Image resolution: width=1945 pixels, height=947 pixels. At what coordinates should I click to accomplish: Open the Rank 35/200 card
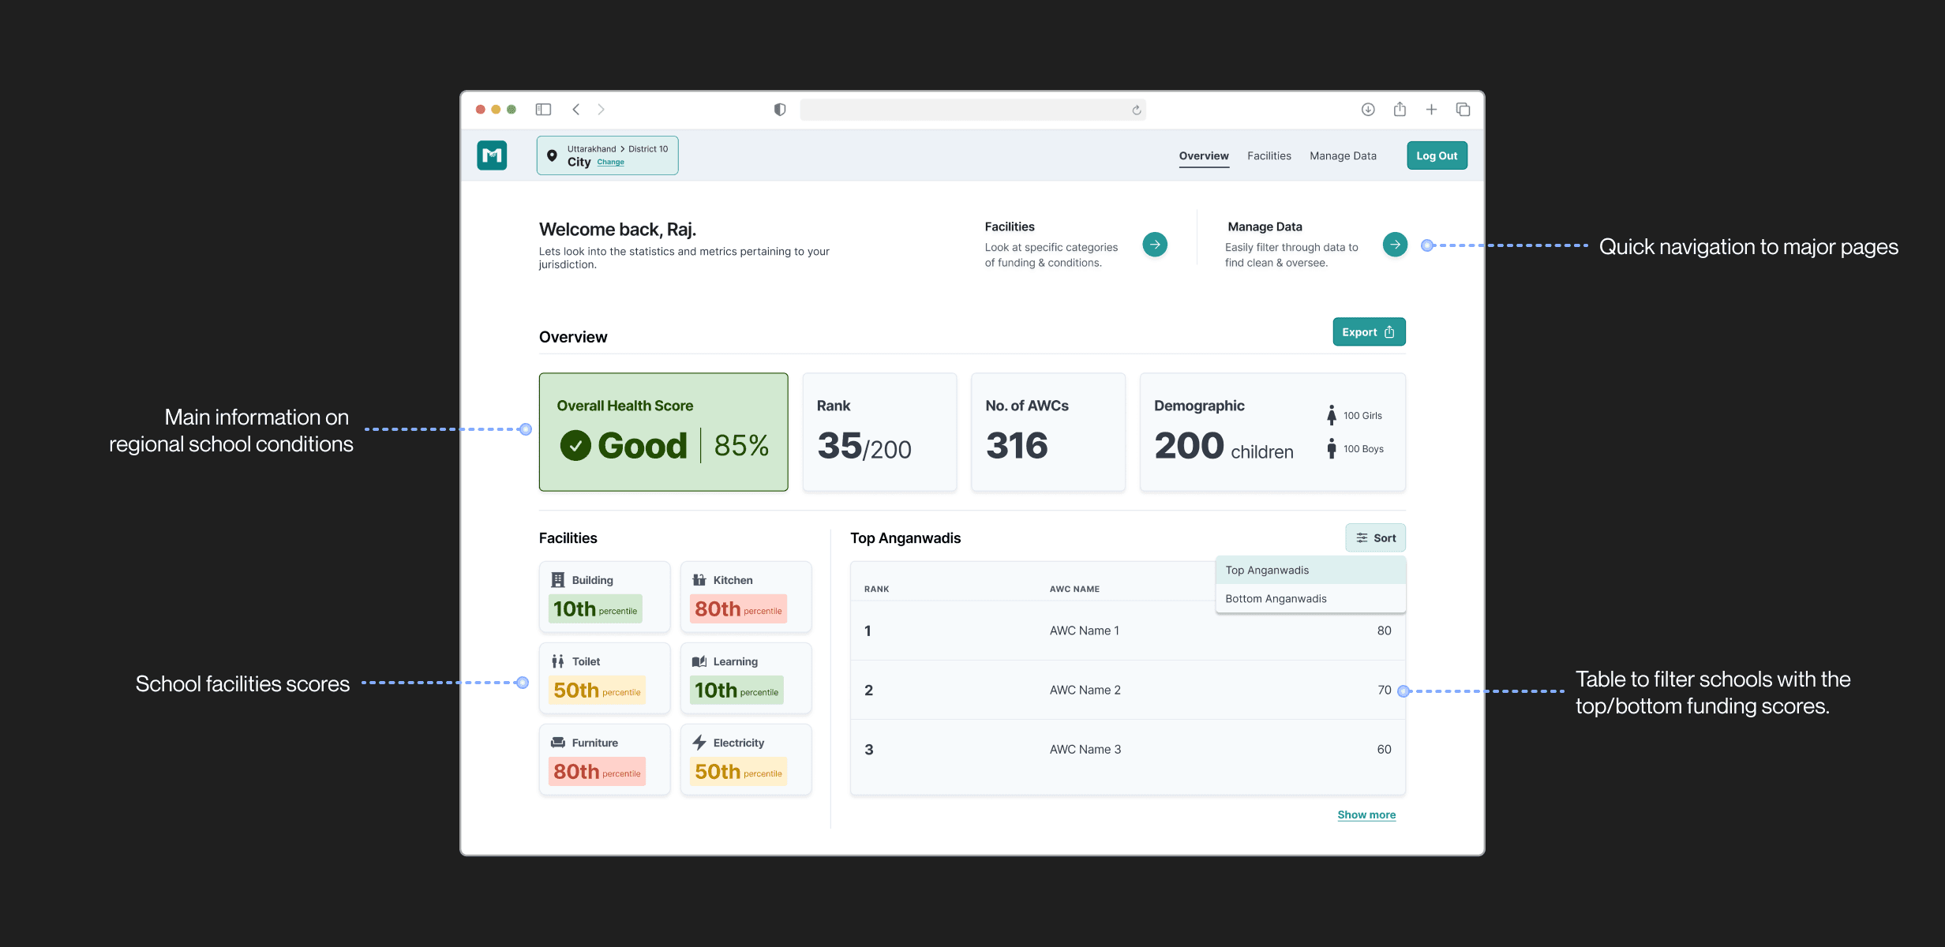[879, 432]
